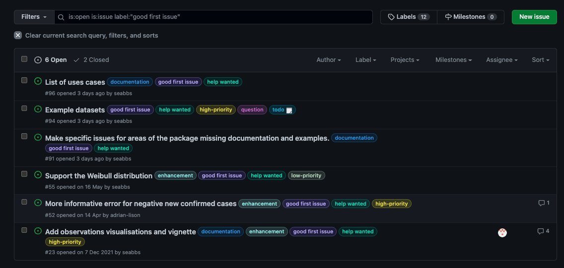Open issue Make specific issues for areas

pyautogui.click(x=187, y=138)
